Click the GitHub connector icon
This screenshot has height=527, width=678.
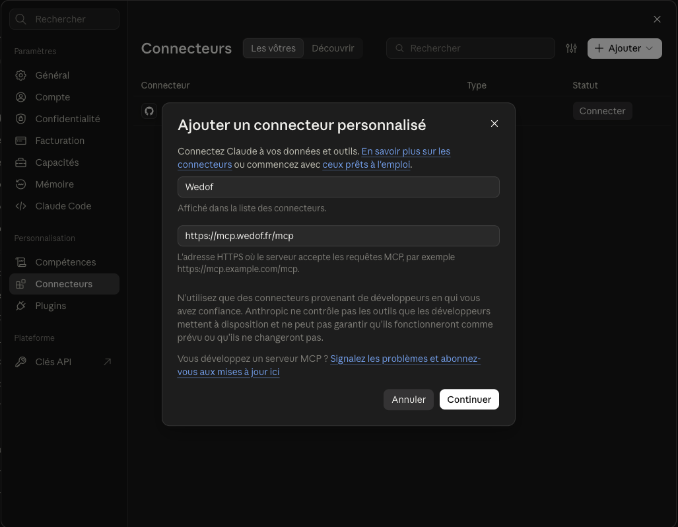(149, 111)
